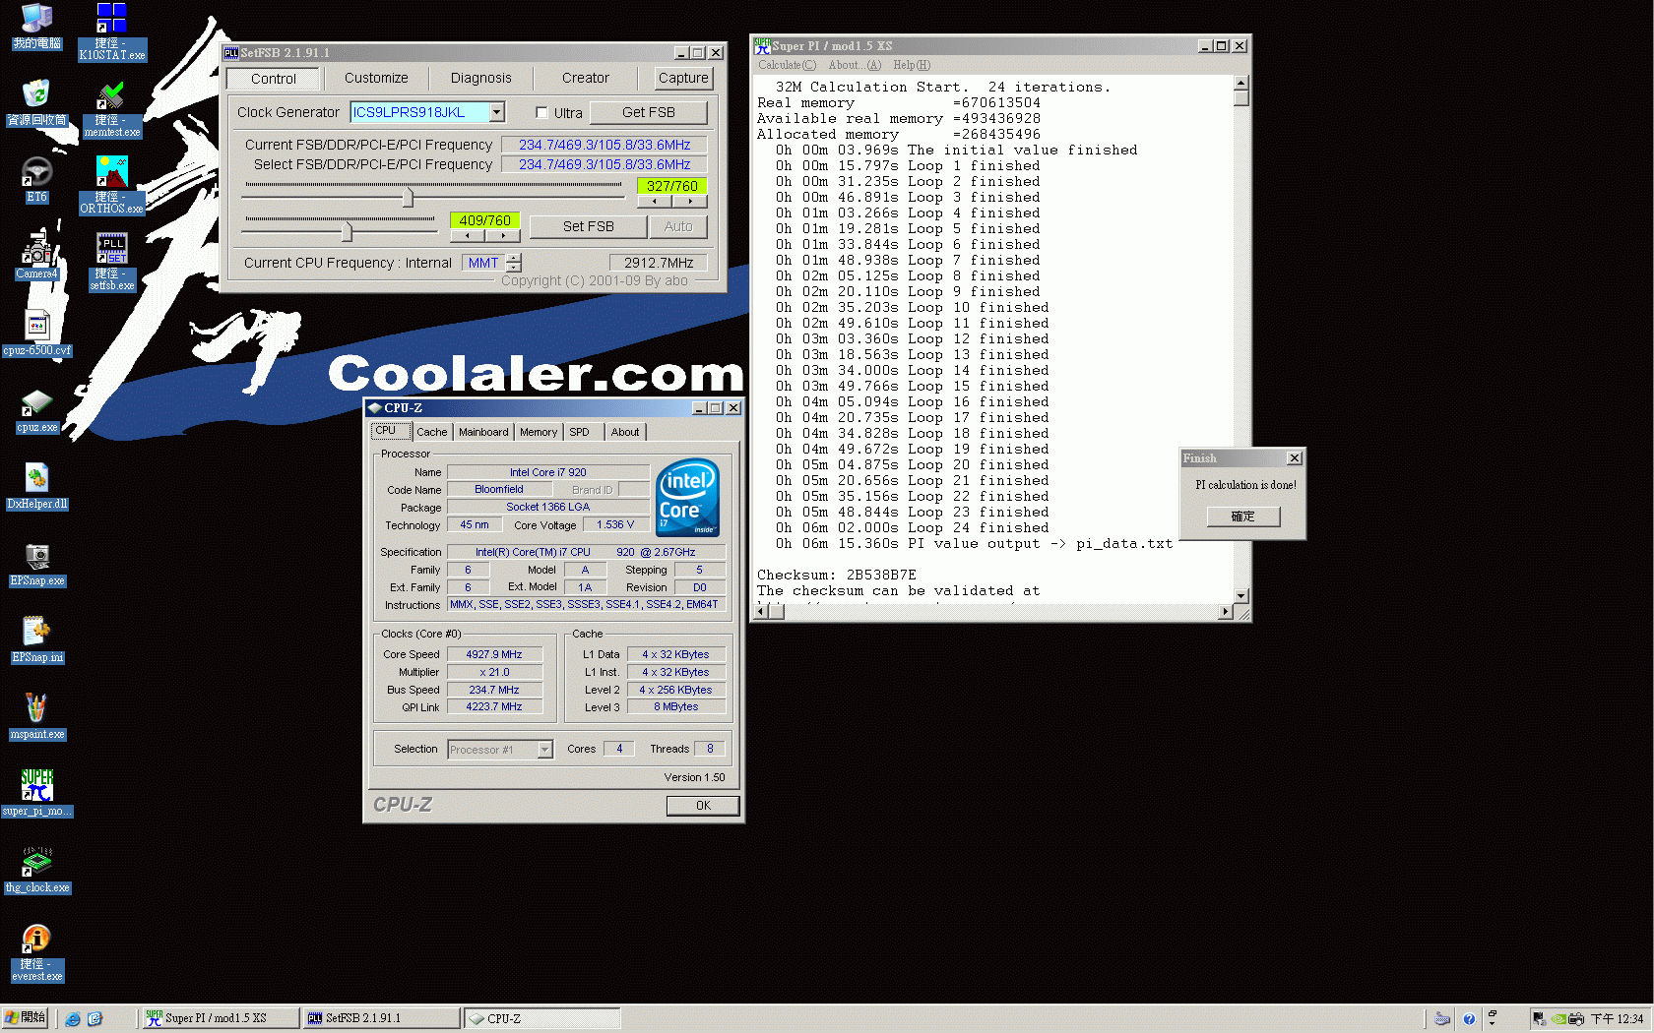The width and height of the screenshot is (1654, 1033).
Task: Click the Get FSB button
Action: (x=648, y=112)
